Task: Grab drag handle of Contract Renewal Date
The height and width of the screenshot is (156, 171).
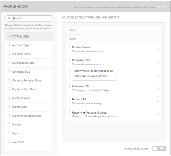Action: tap(9, 80)
